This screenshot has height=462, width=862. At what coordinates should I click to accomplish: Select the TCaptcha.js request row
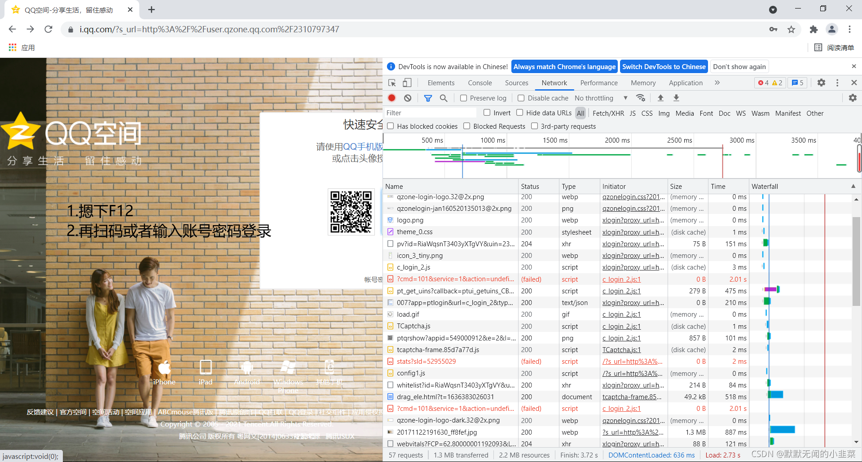[618, 326]
